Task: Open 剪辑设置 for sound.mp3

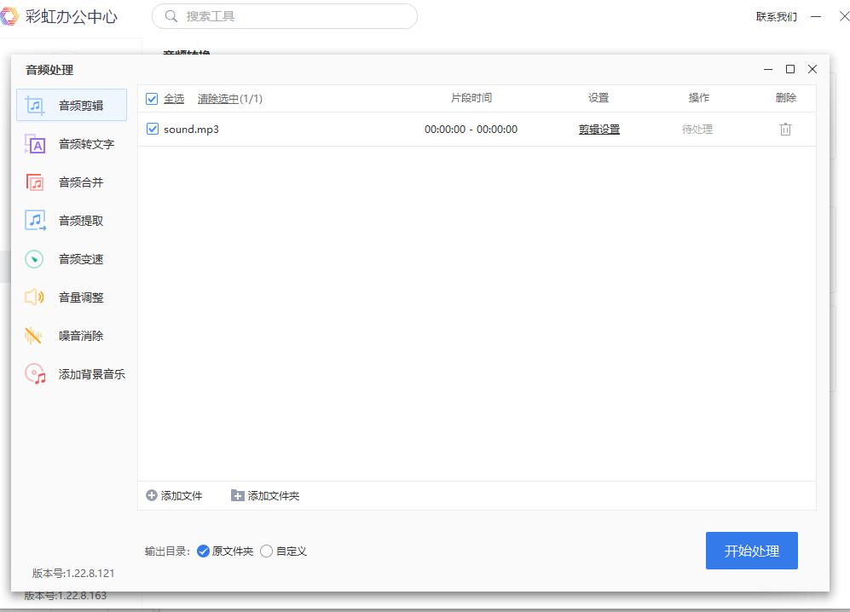Action: 599,129
